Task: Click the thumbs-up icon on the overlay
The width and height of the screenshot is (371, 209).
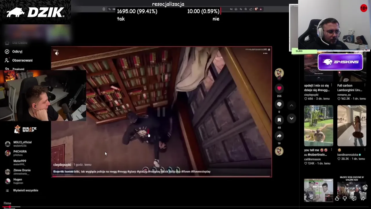Action: coord(337,199)
